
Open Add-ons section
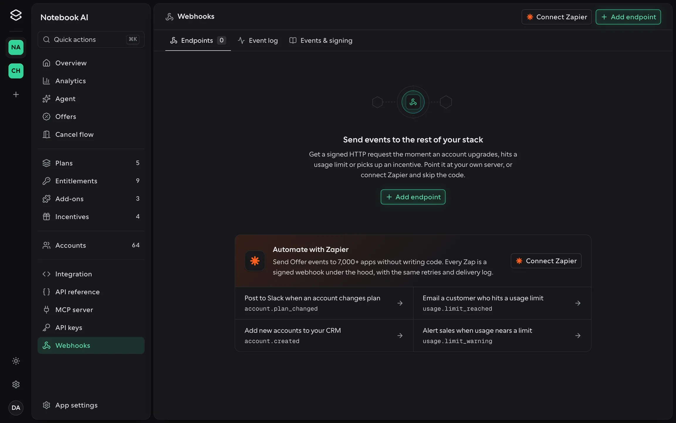click(91, 199)
